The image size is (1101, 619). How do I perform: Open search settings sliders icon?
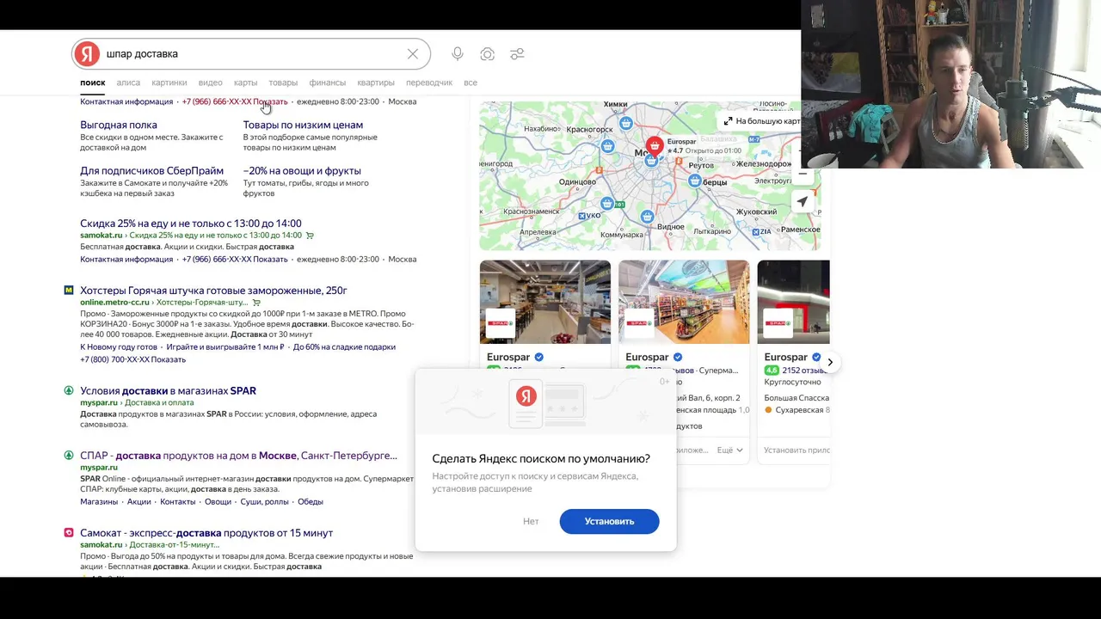tap(517, 54)
